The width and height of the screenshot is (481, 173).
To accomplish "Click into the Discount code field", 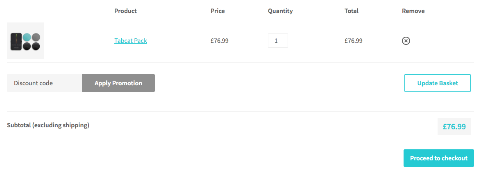I will [x=45, y=83].
